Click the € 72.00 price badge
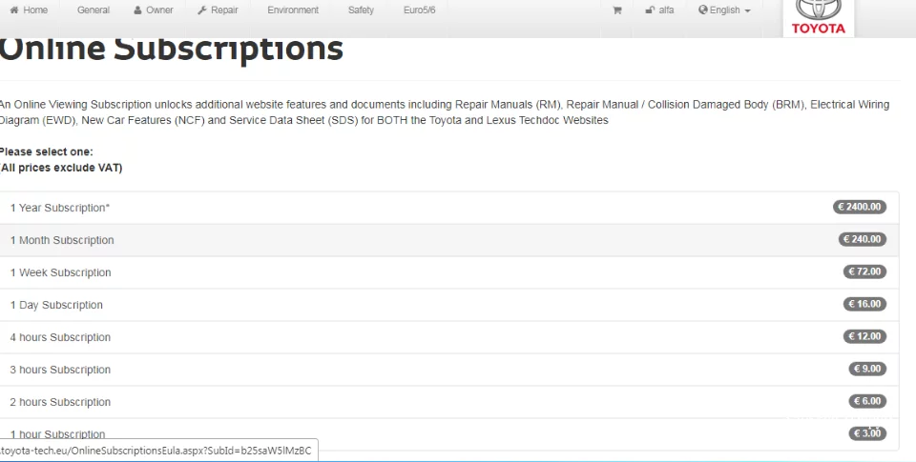Screen dimensions: 916x462 [864, 271]
